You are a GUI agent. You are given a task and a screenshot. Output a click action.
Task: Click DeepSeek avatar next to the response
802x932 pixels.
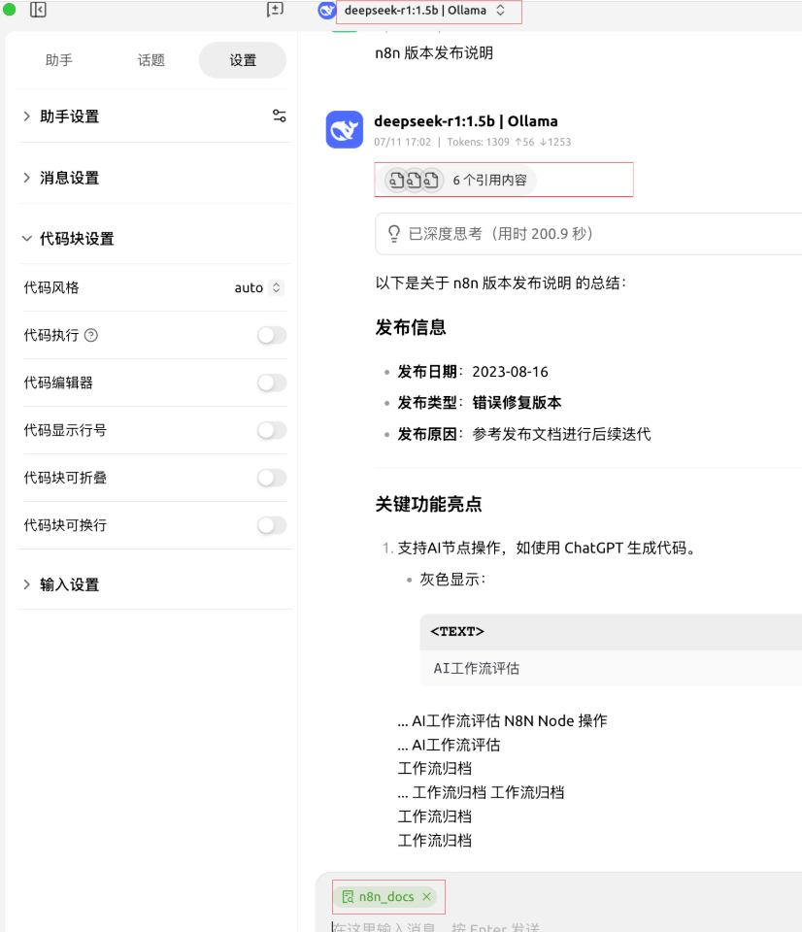[345, 129]
